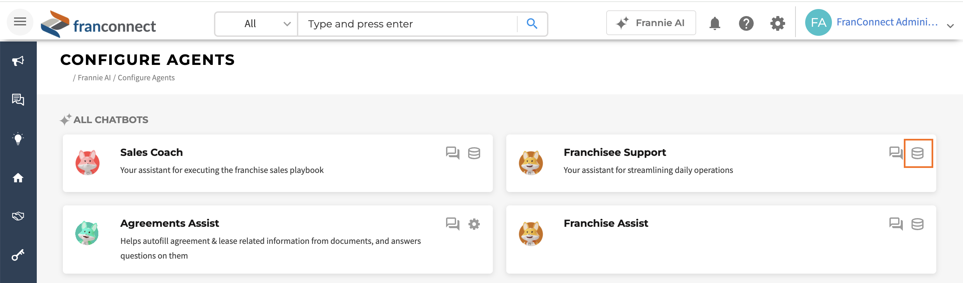Image resolution: width=963 pixels, height=283 pixels.
Task: Open Franchise Assist chat icon
Action: [896, 223]
